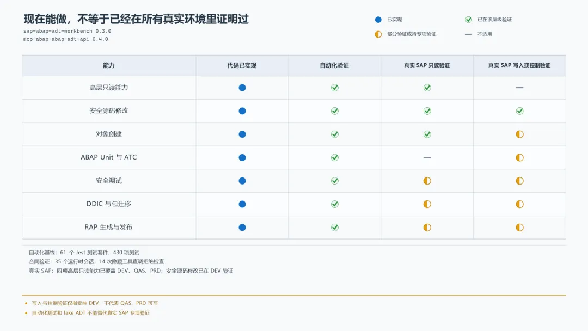
Task: Click ABAP Unit 与 ATC checkmark under 自动化验证
Action: (x=335, y=157)
